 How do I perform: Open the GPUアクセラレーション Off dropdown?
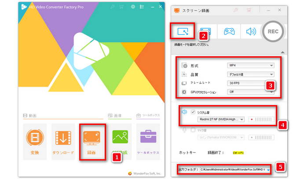[x=251, y=92]
